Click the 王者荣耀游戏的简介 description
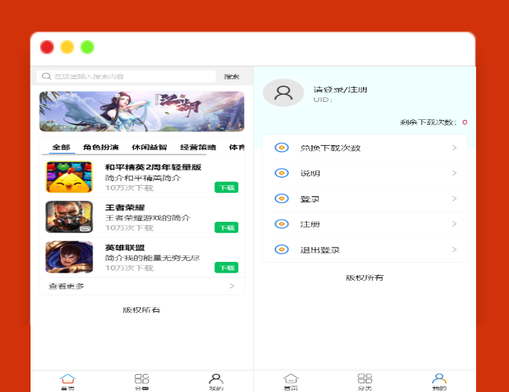Screen dimensions: 509x392 148,218
